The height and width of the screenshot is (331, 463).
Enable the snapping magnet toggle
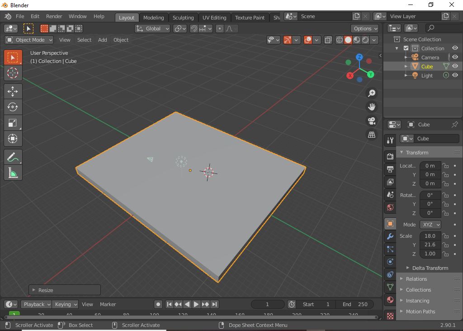click(x=194, y=29)
